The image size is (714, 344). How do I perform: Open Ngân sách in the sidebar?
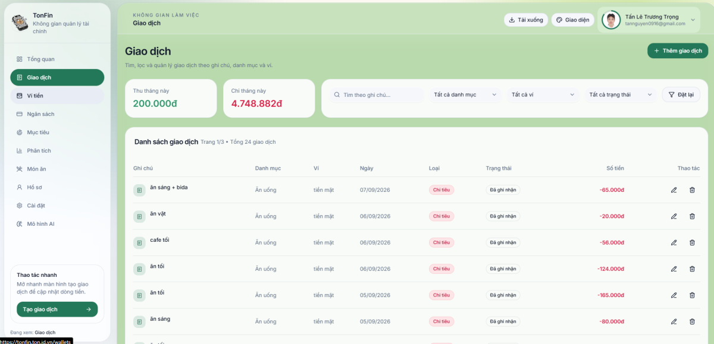click(x=57, y=114)
